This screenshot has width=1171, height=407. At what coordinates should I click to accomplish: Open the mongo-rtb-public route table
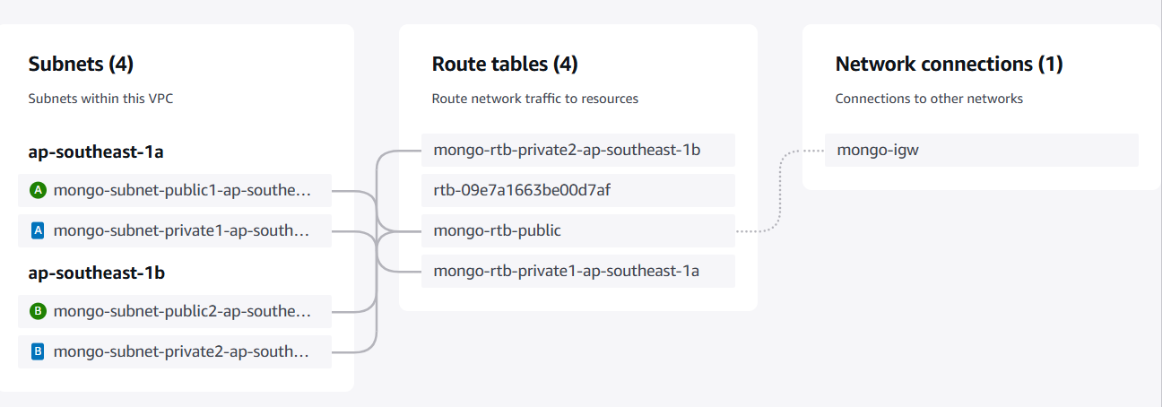[578, 230]
